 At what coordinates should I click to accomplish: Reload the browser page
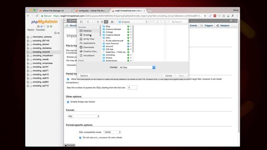(x=37, y=16)
